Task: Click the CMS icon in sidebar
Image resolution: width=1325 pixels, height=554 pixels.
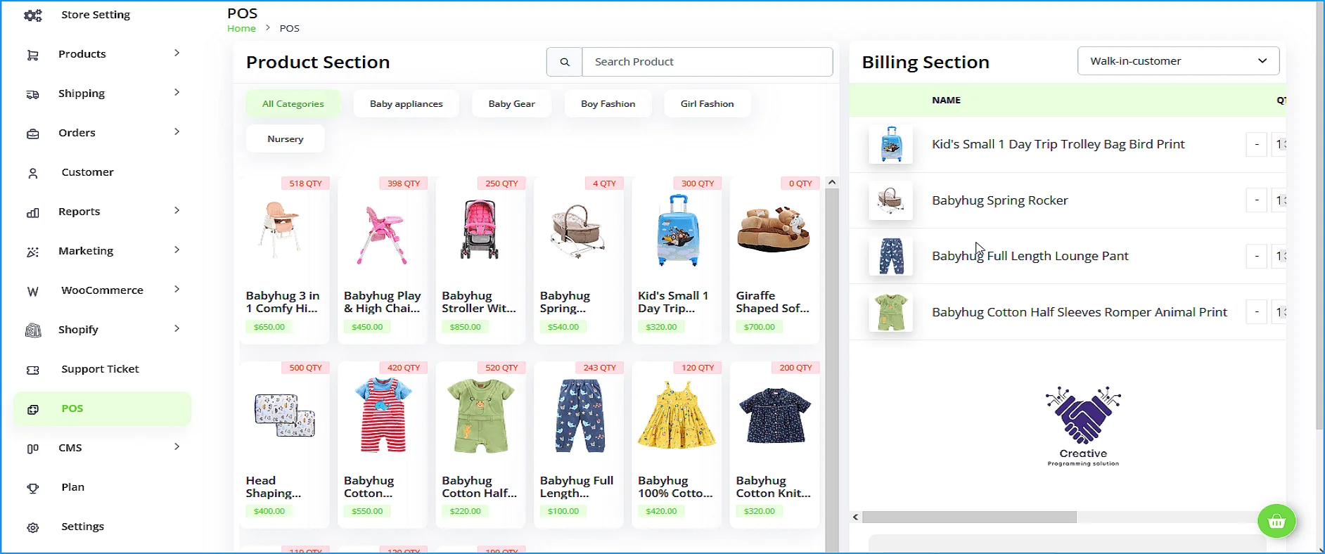Action: [x=32, y=449]
